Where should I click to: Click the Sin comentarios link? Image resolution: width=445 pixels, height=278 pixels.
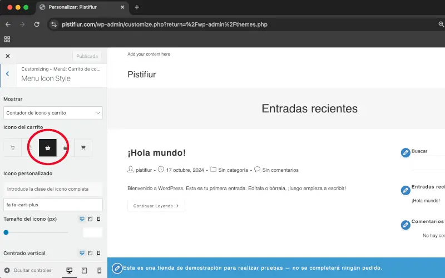click(280, 170)
